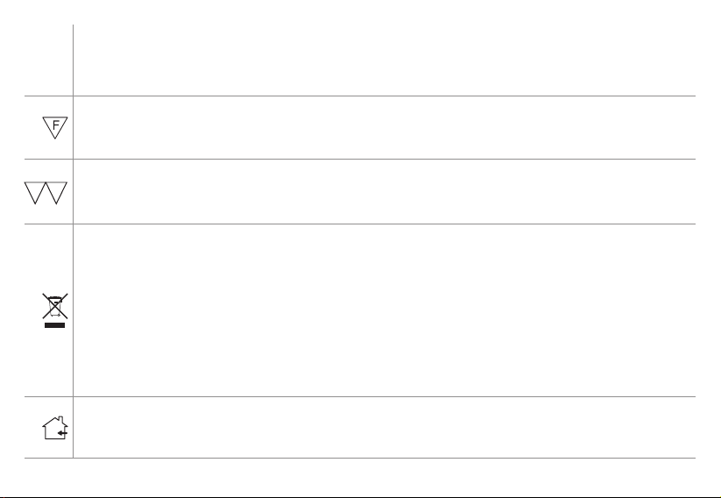Image resolution: width=721 pixels, height=498 pixels.
Task: Click the left triangle of the double-triangle symbol
Action: click(x=35, y=193)
